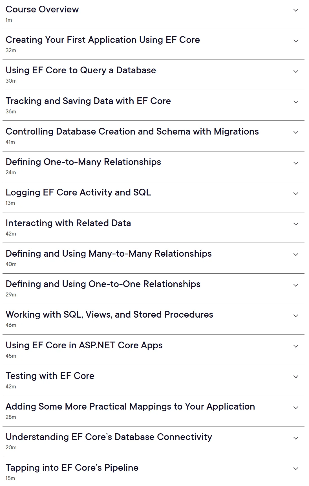
Task: Select Understanding EF Core's Database Connectivity heading
Action: (109, 437)
